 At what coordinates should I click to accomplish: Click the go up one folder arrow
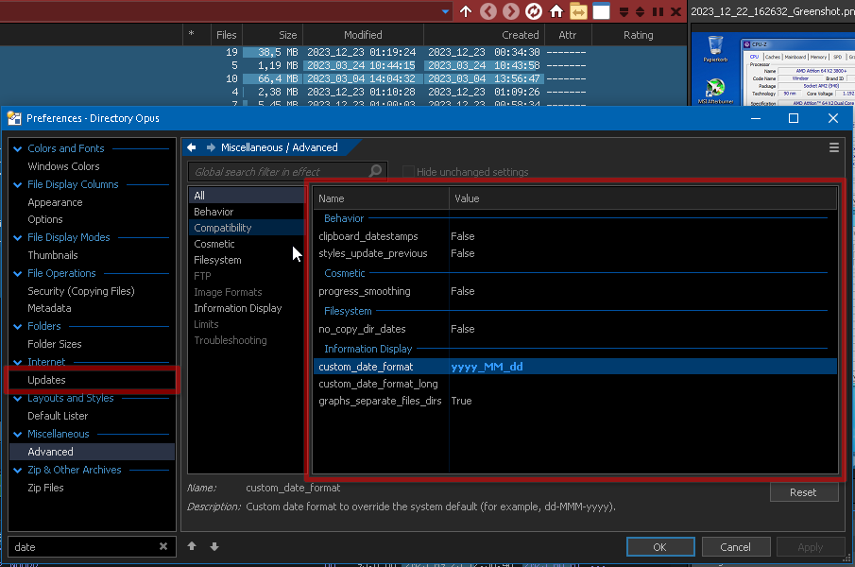(x=466, y=11)
